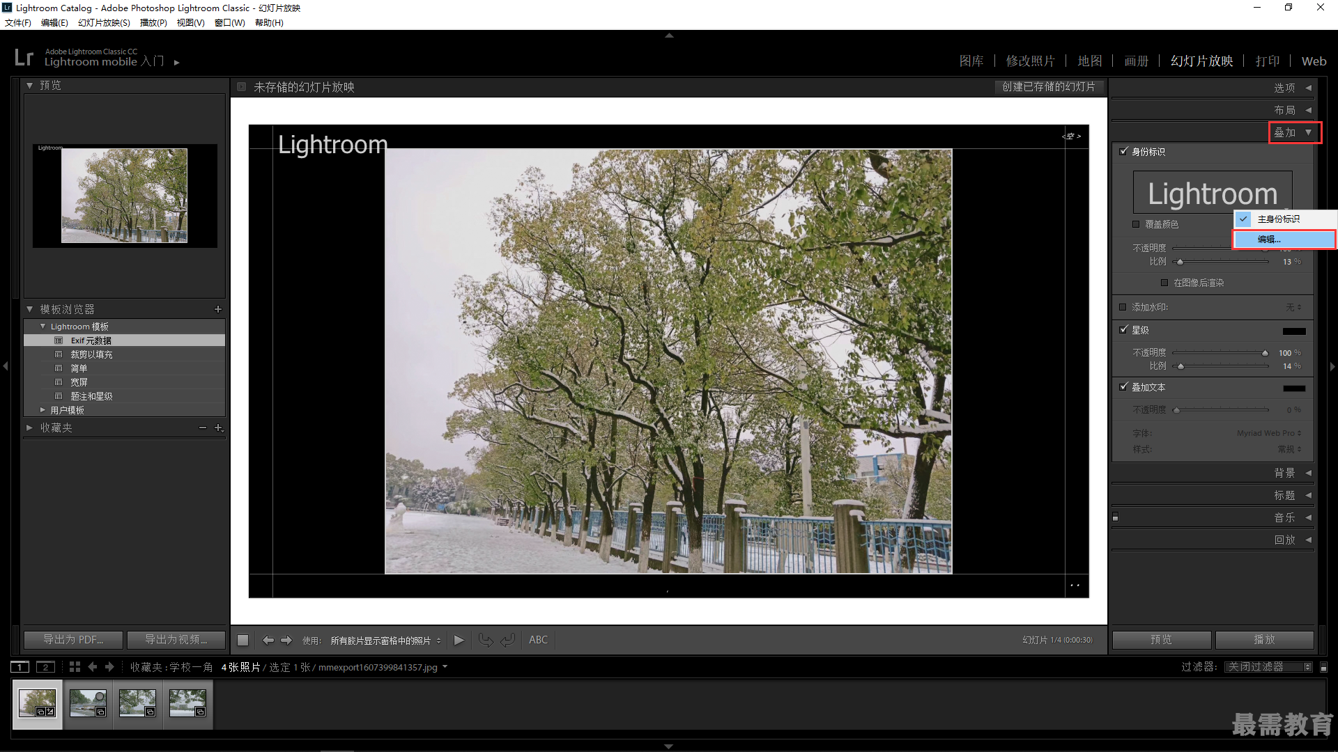Enable the 添加水印 watermark checkbox
The image size is (1338, 752).
[1123, 307]
